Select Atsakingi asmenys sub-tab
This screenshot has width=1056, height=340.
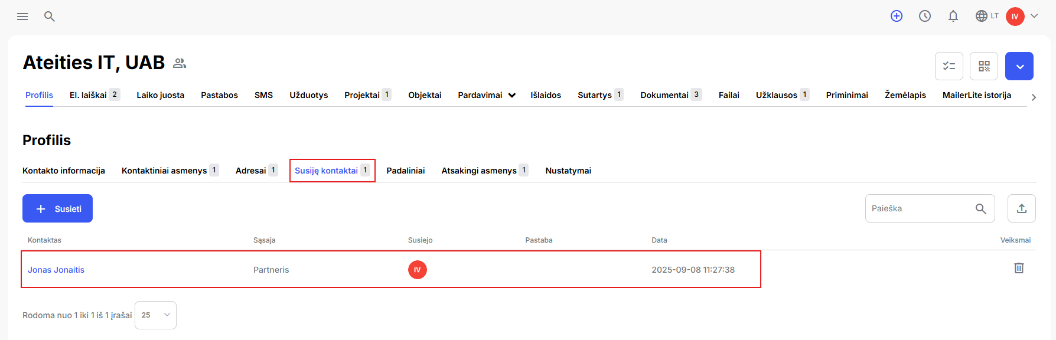[x=485, y=171]
